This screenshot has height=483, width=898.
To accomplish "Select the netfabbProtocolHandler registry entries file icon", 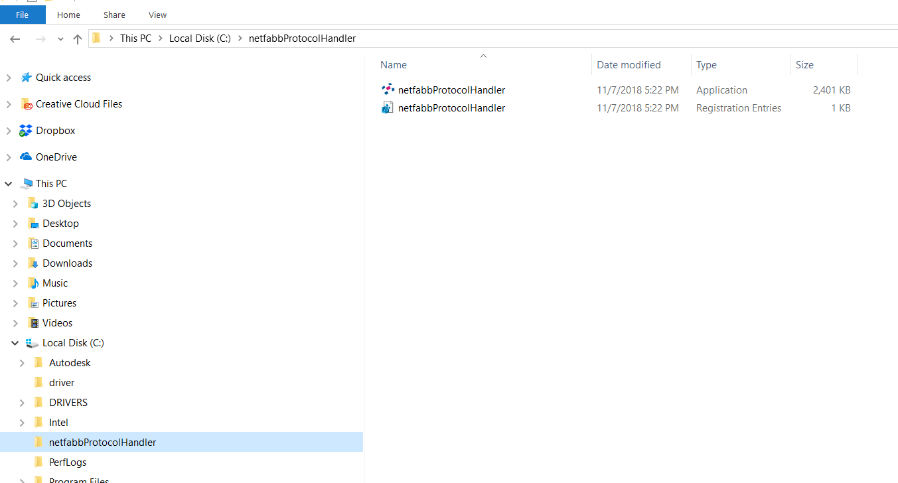I will click(388, 108).
